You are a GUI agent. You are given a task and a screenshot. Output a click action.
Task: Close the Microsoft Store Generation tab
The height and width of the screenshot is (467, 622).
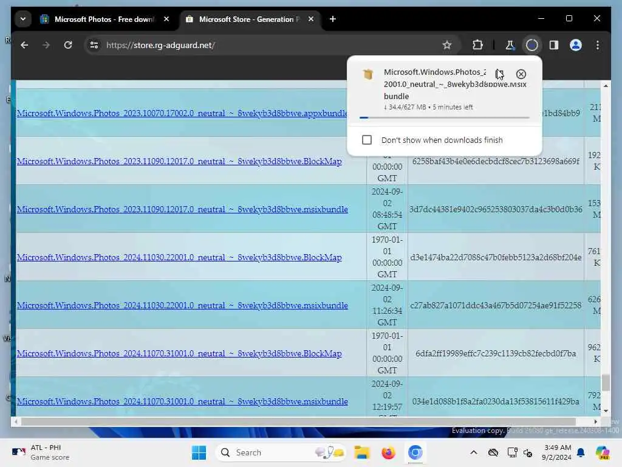point(311,19)
